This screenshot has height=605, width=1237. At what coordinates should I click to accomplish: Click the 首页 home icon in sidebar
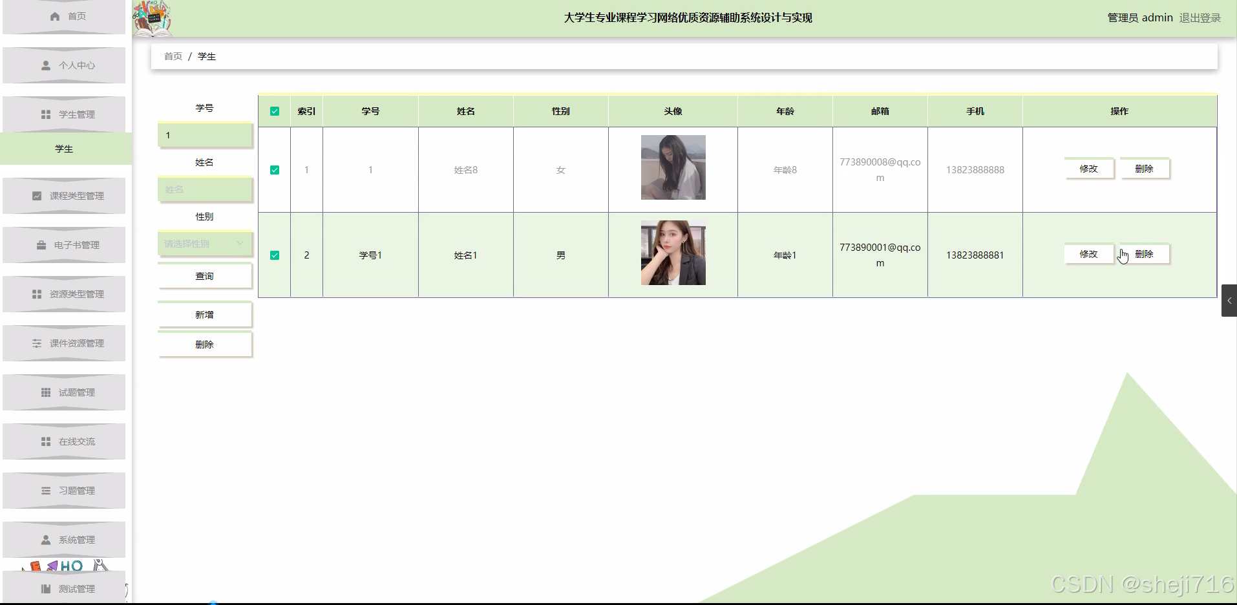56,16
